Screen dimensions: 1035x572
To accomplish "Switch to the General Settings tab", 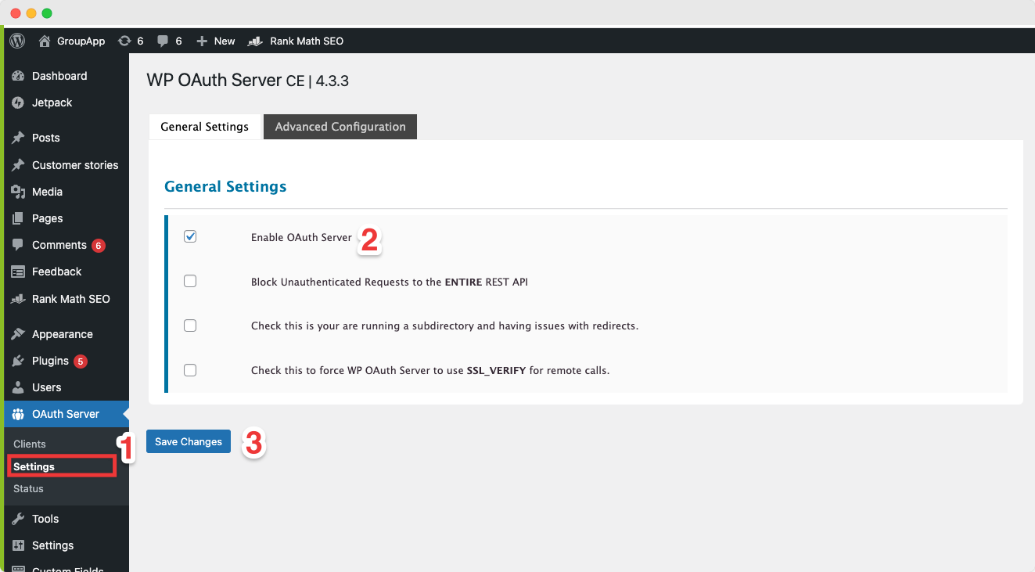I will coord(204,127).
